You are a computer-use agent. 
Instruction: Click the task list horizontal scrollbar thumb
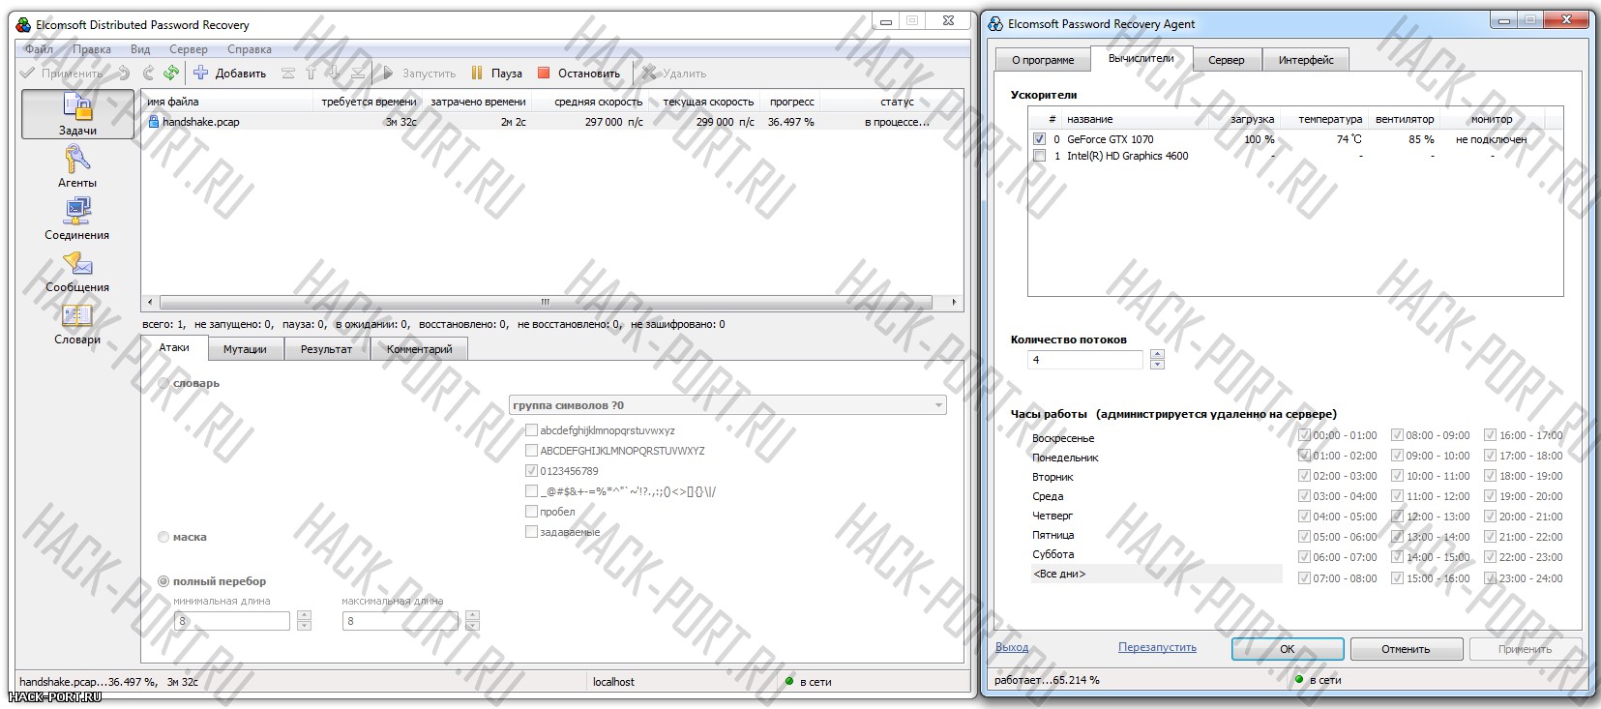(x=546, y=302)
